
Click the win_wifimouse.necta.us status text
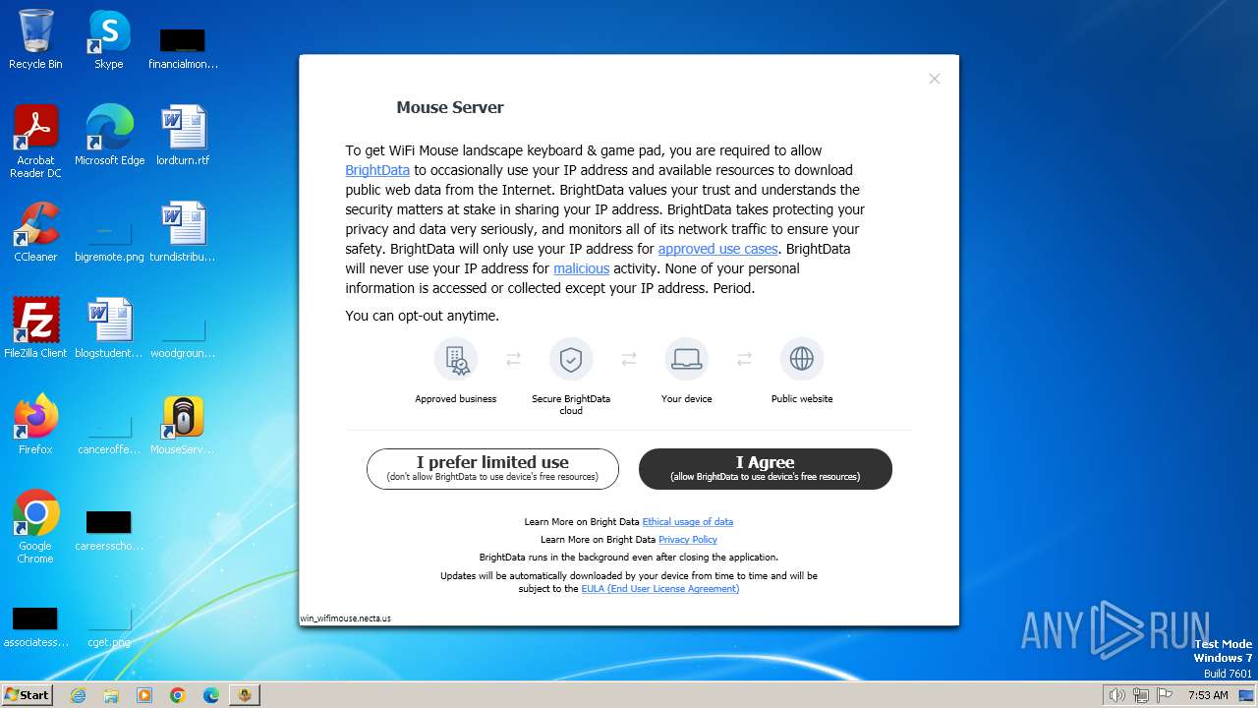point(346,619)
